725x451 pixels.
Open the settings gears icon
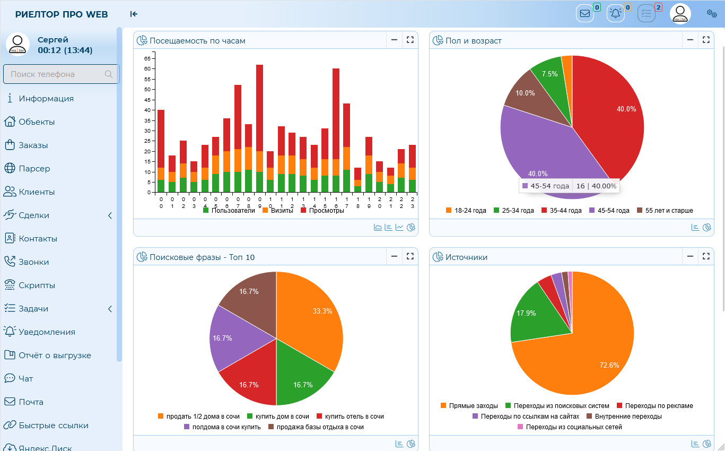pos(712,14)
